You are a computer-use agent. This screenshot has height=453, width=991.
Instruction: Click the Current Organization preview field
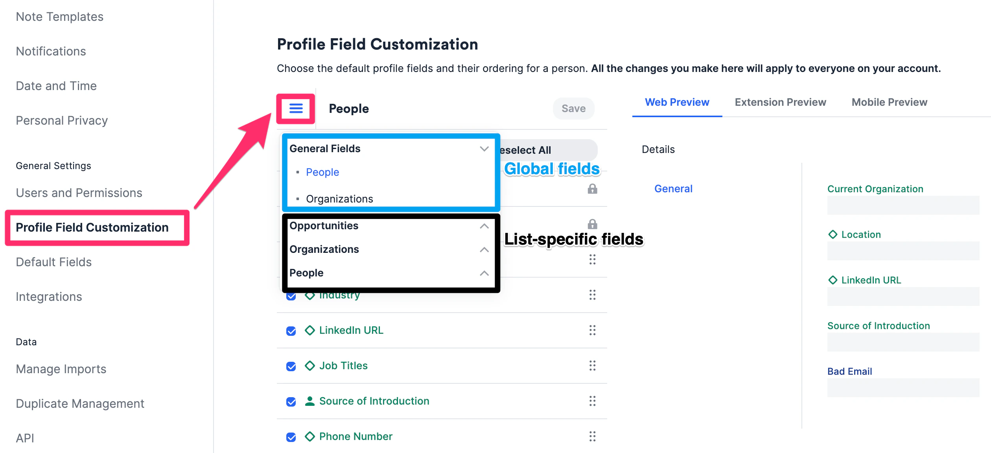pyautogui.click(x=903, y=205)
